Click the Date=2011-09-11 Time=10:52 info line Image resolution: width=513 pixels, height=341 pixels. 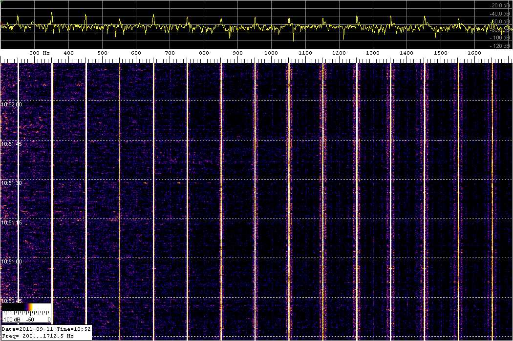46,329
